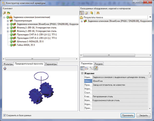The image size is (154, 121).
Task: Click the 3D view cube icon in preview
Action: (x=5, y=68)
